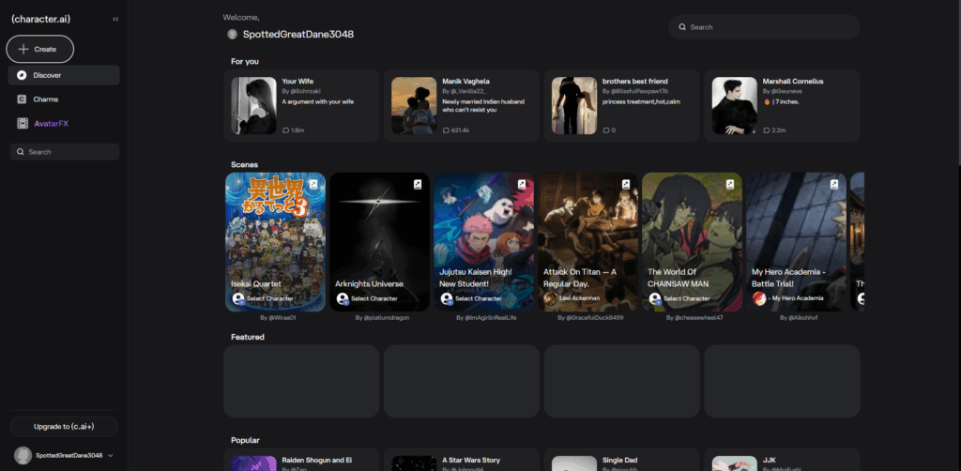
Task: Click Attack On Titan — A Regular Day title
Action: [x=580, y=278]
